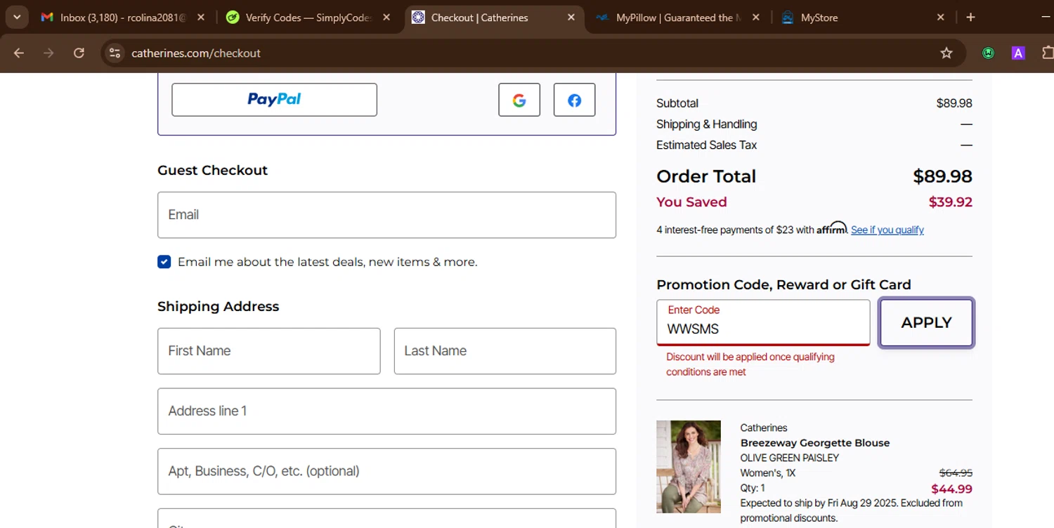Open the Affirm See if you qualify link

point(887,230)
